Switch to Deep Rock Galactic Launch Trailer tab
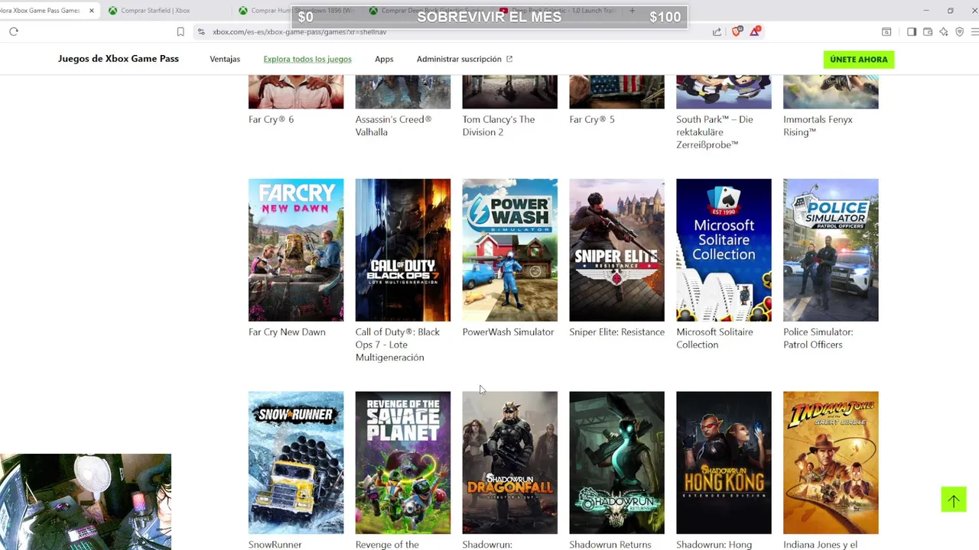 coord(558,11)
